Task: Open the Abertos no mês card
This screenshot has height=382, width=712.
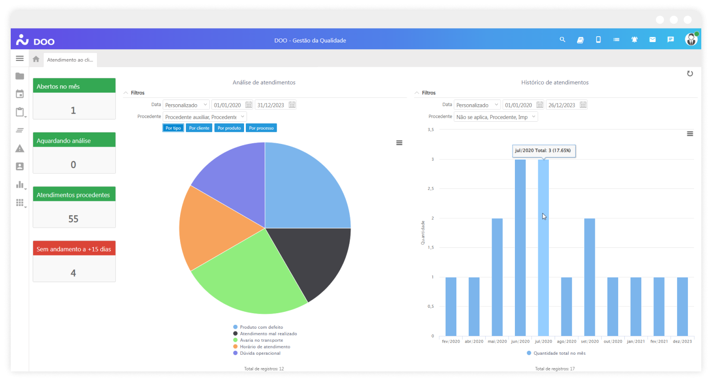Action: pos(74,98)
